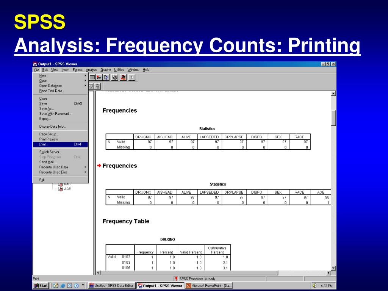Click the third quick launch icon

tap(70, 286)
